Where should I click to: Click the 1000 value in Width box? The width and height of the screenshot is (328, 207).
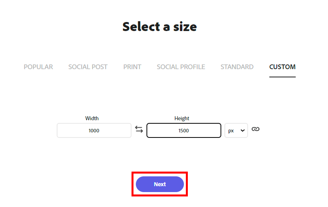tap(94, 131)
